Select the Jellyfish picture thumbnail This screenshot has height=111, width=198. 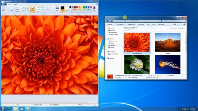coord(168,64)
